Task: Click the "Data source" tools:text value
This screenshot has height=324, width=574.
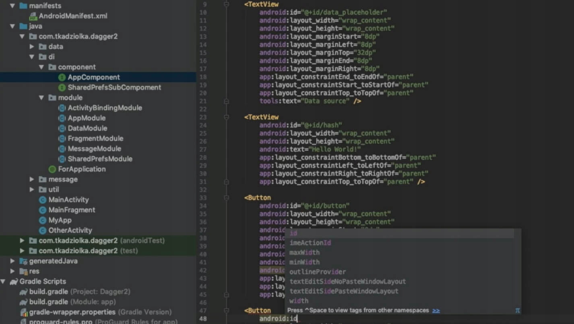Action: click(325, 101)
